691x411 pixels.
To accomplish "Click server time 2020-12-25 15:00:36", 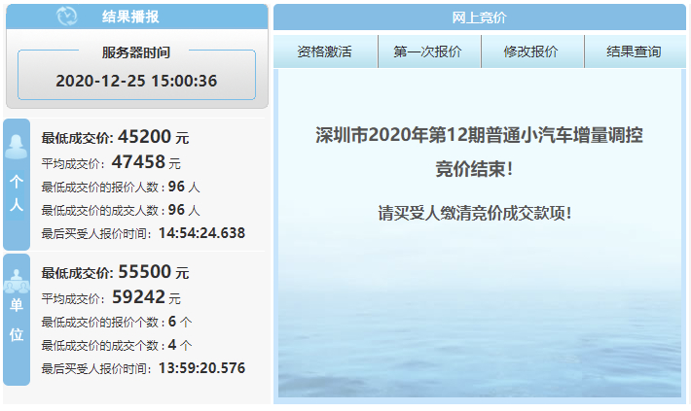I will [x=136, y=81].
